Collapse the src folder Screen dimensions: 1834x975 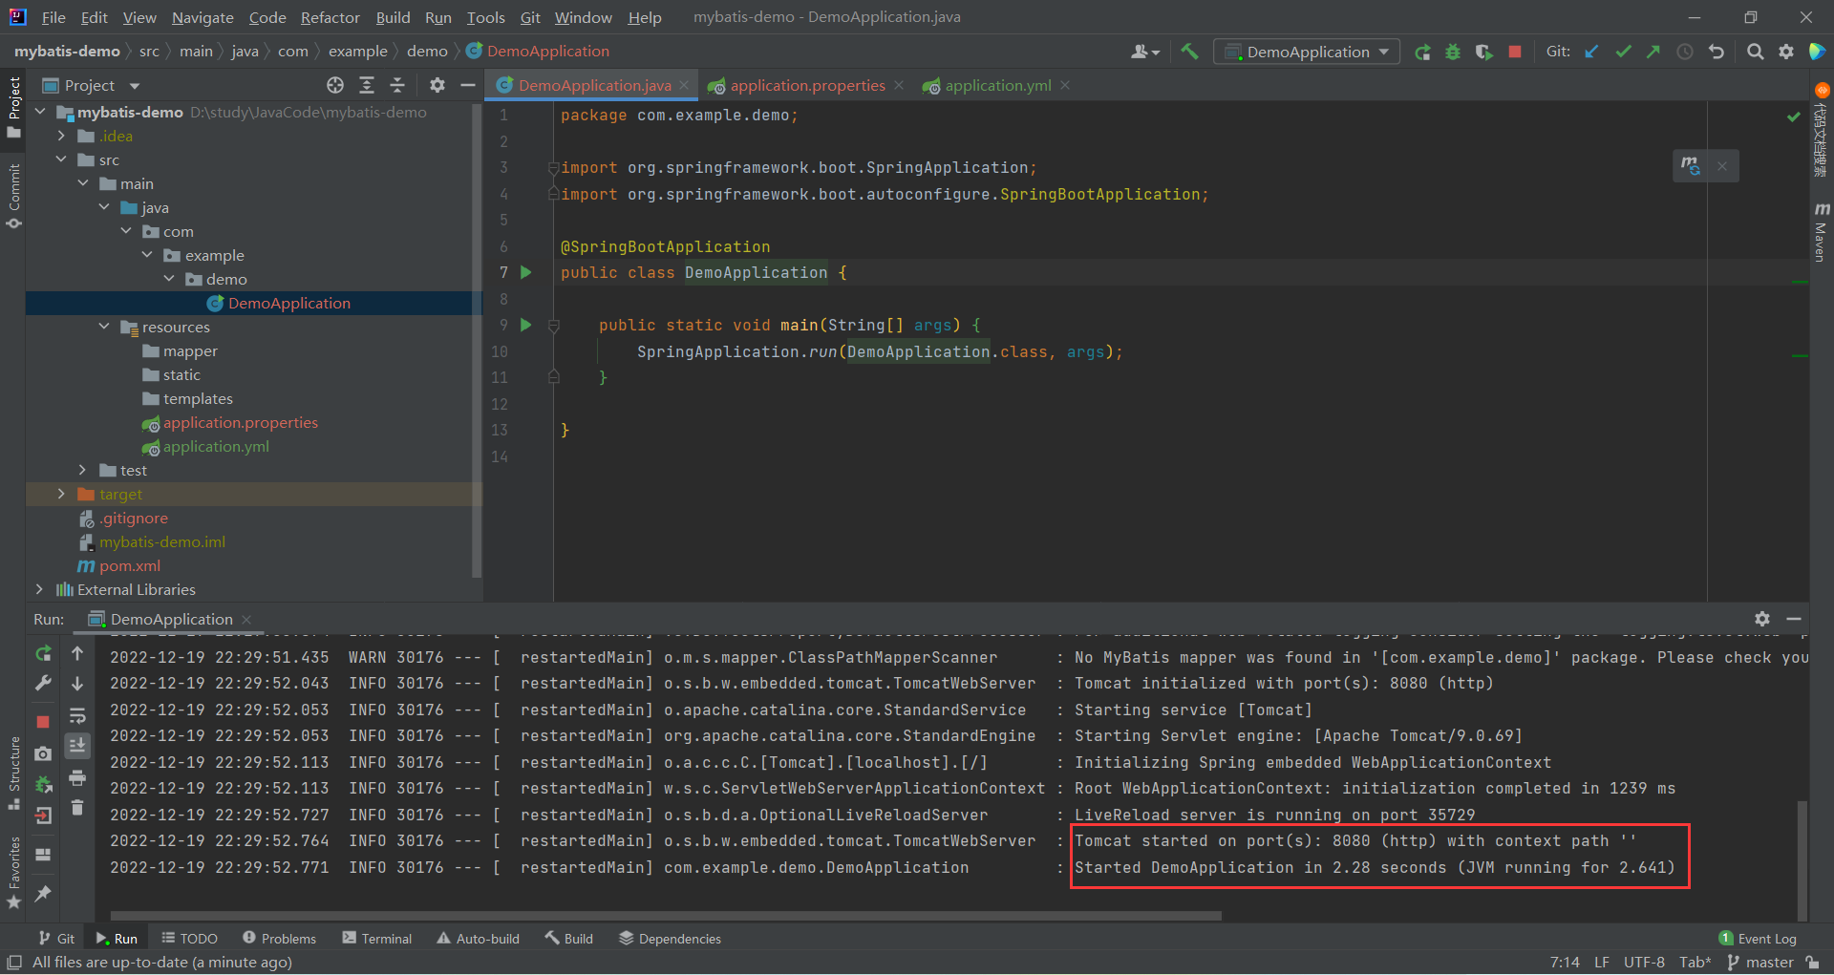[61, 159]
